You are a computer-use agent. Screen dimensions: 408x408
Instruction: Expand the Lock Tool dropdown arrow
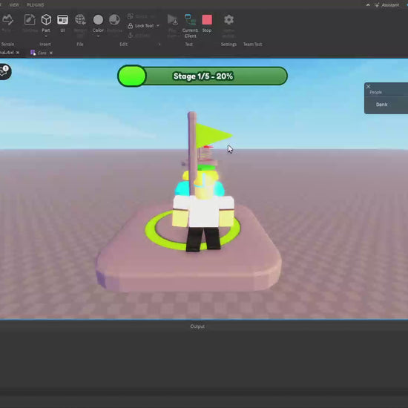click(158, 26)
